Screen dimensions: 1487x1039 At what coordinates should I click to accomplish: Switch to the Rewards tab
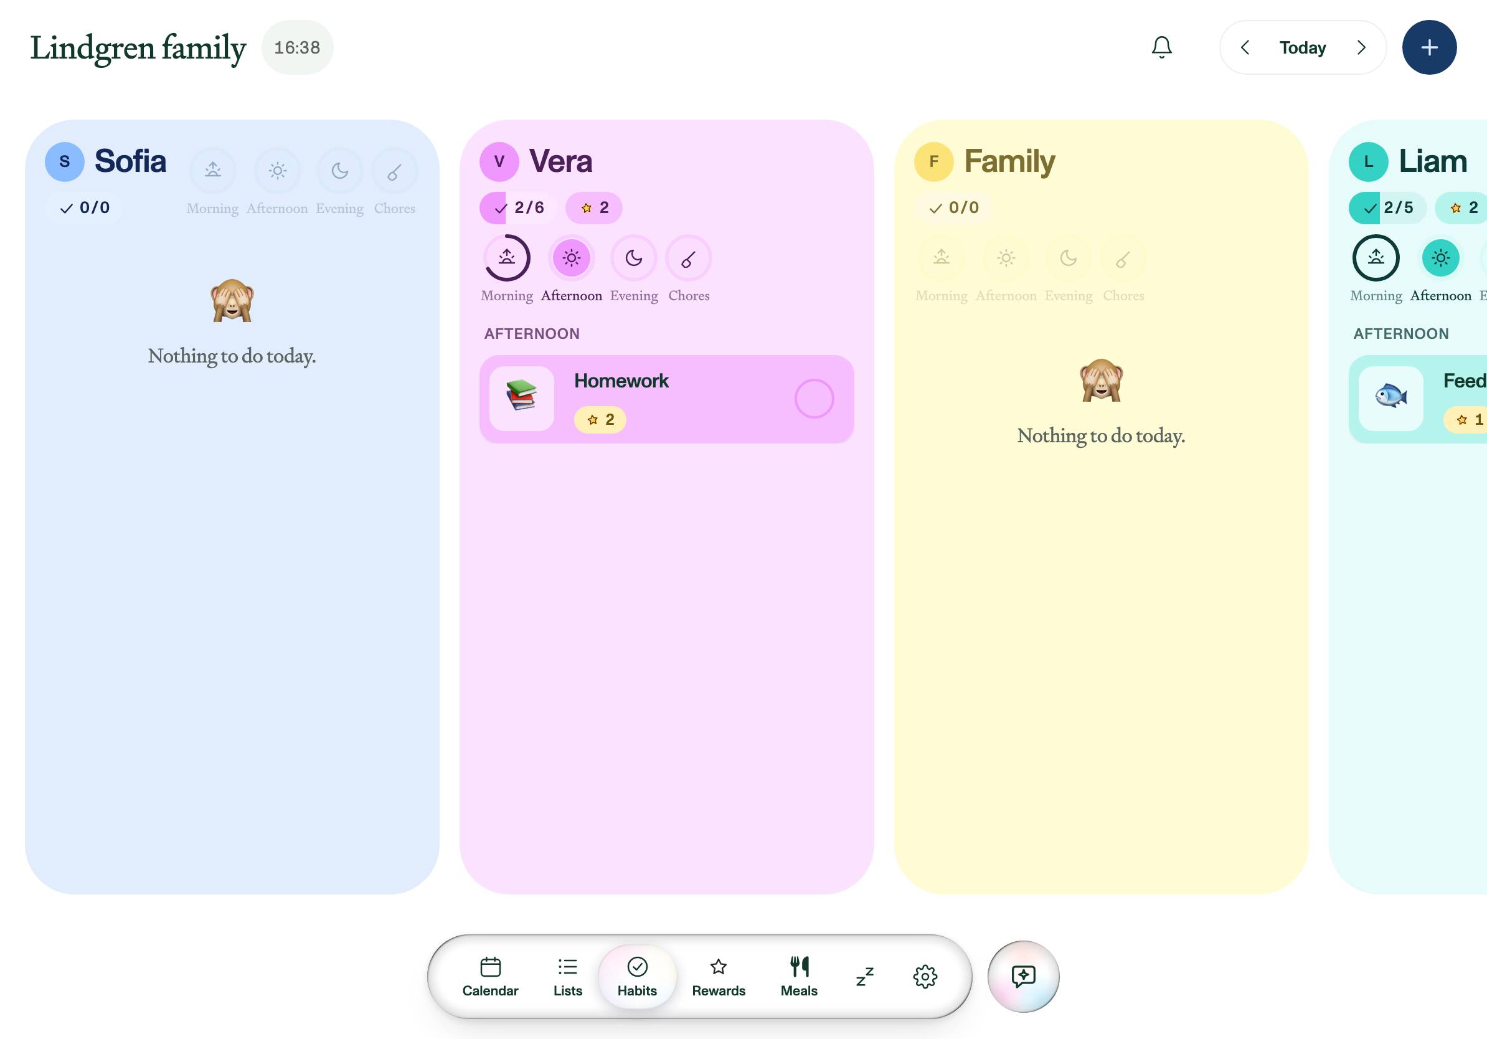[718, 975]
